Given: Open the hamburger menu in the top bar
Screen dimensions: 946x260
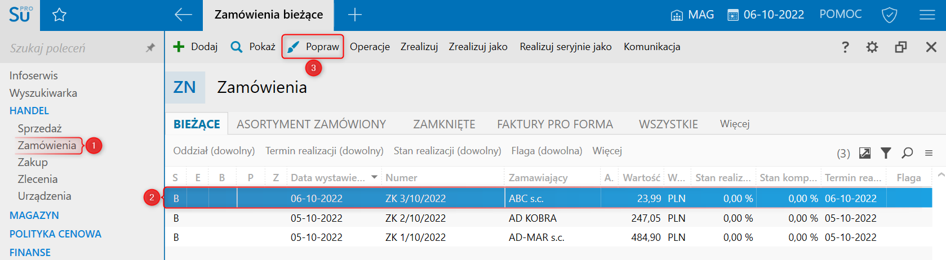Looking at the screenshot, I should (927, 15).
